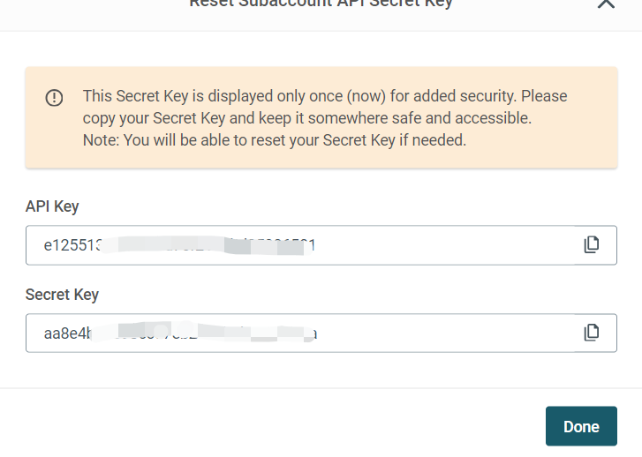The height and width of the screenshot is (457, 642).
Task: Click the Done button
Action: tap(581, 426)
